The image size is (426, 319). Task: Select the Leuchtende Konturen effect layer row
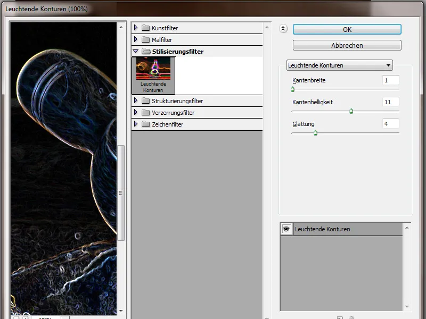coord(341,229)
